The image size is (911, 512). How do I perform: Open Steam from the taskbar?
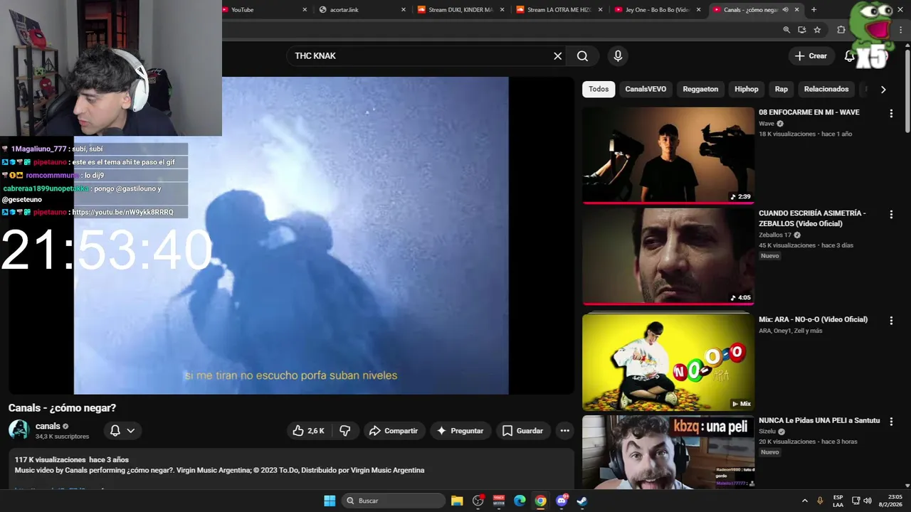(x=581, y=501)
